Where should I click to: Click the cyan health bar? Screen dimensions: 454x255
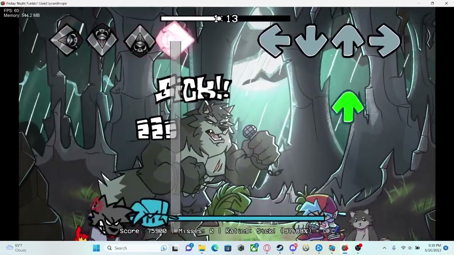[247, 218]
